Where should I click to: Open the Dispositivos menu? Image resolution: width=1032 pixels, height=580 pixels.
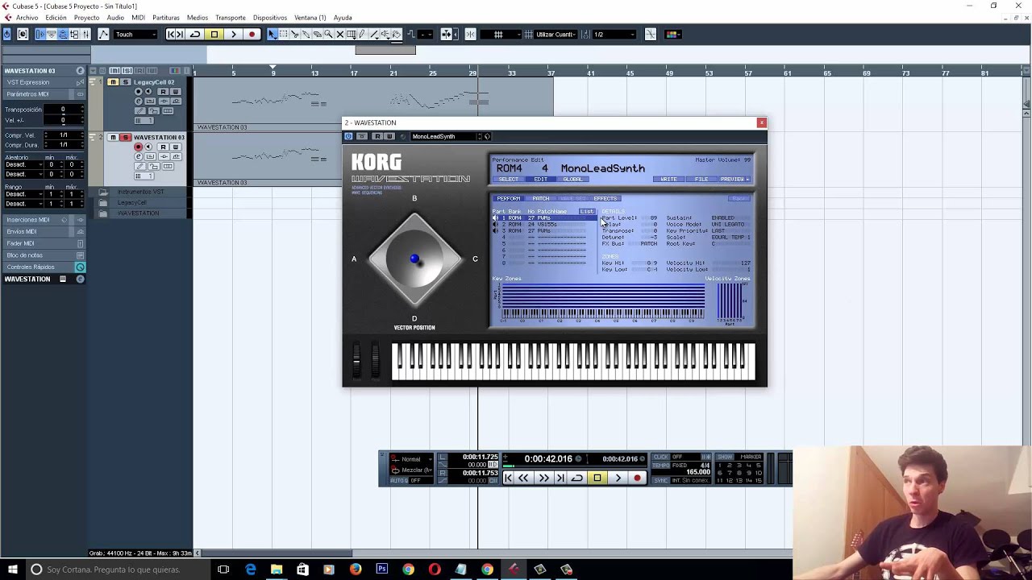pyautogui.click(x=270, y=18)
